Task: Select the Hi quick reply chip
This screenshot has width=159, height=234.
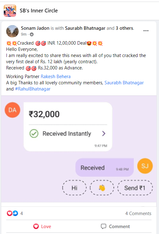Action: (x=74, y=188)
